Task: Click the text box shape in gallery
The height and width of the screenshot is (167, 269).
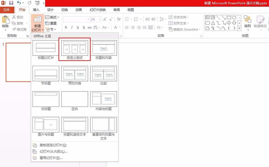Action: click(x=208, y=17)
